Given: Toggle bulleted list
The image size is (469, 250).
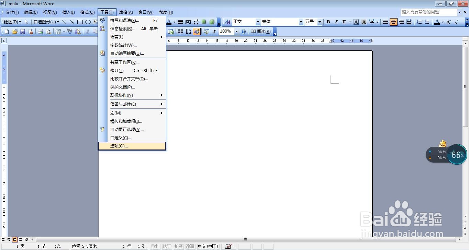Looking at the screenshot, I should click(427, 22).
